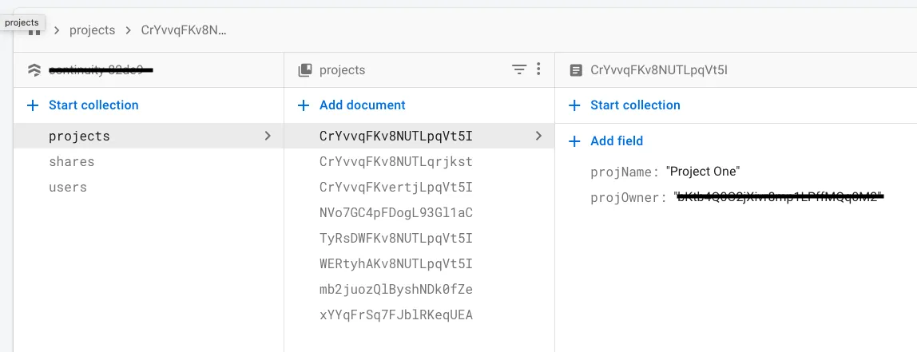Click the projects collection icon in header
The width and height of the screenshot is (917, 352).
pyautogui.click(x=304, y=70)
